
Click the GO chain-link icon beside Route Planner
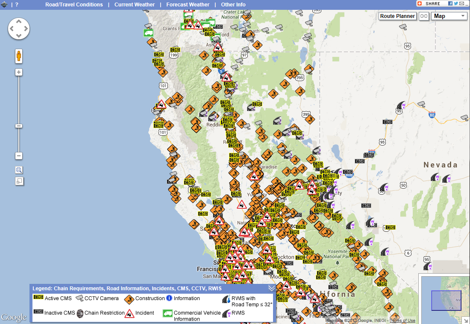(424, 16)
